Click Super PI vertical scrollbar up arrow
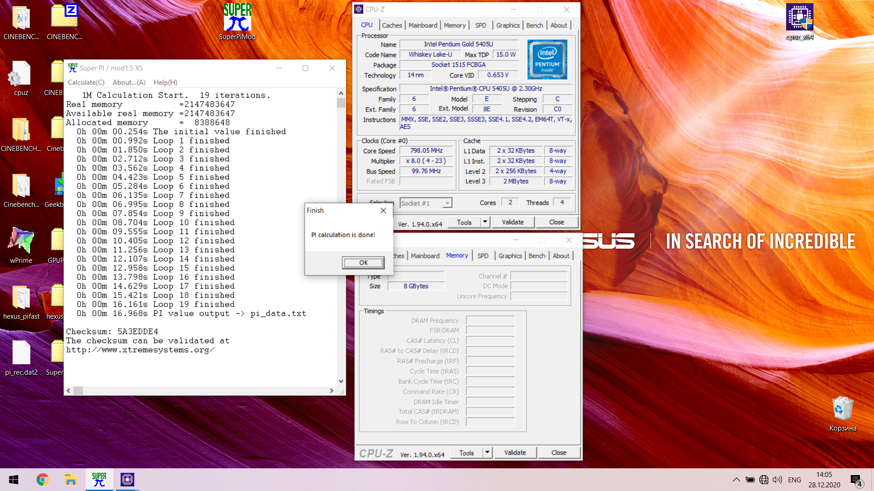 341,93
